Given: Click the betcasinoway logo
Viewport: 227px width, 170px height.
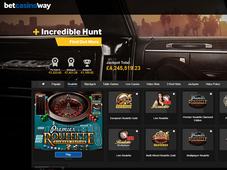Looking at the screenshot, I should coord(28,6).
